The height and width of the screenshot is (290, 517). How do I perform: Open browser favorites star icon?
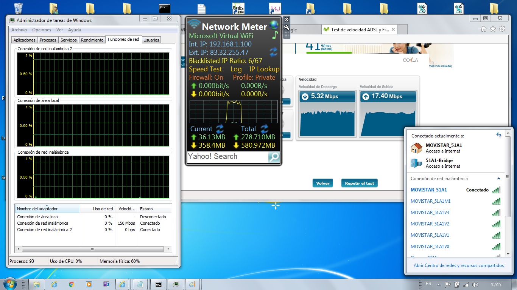click(493, 29)
